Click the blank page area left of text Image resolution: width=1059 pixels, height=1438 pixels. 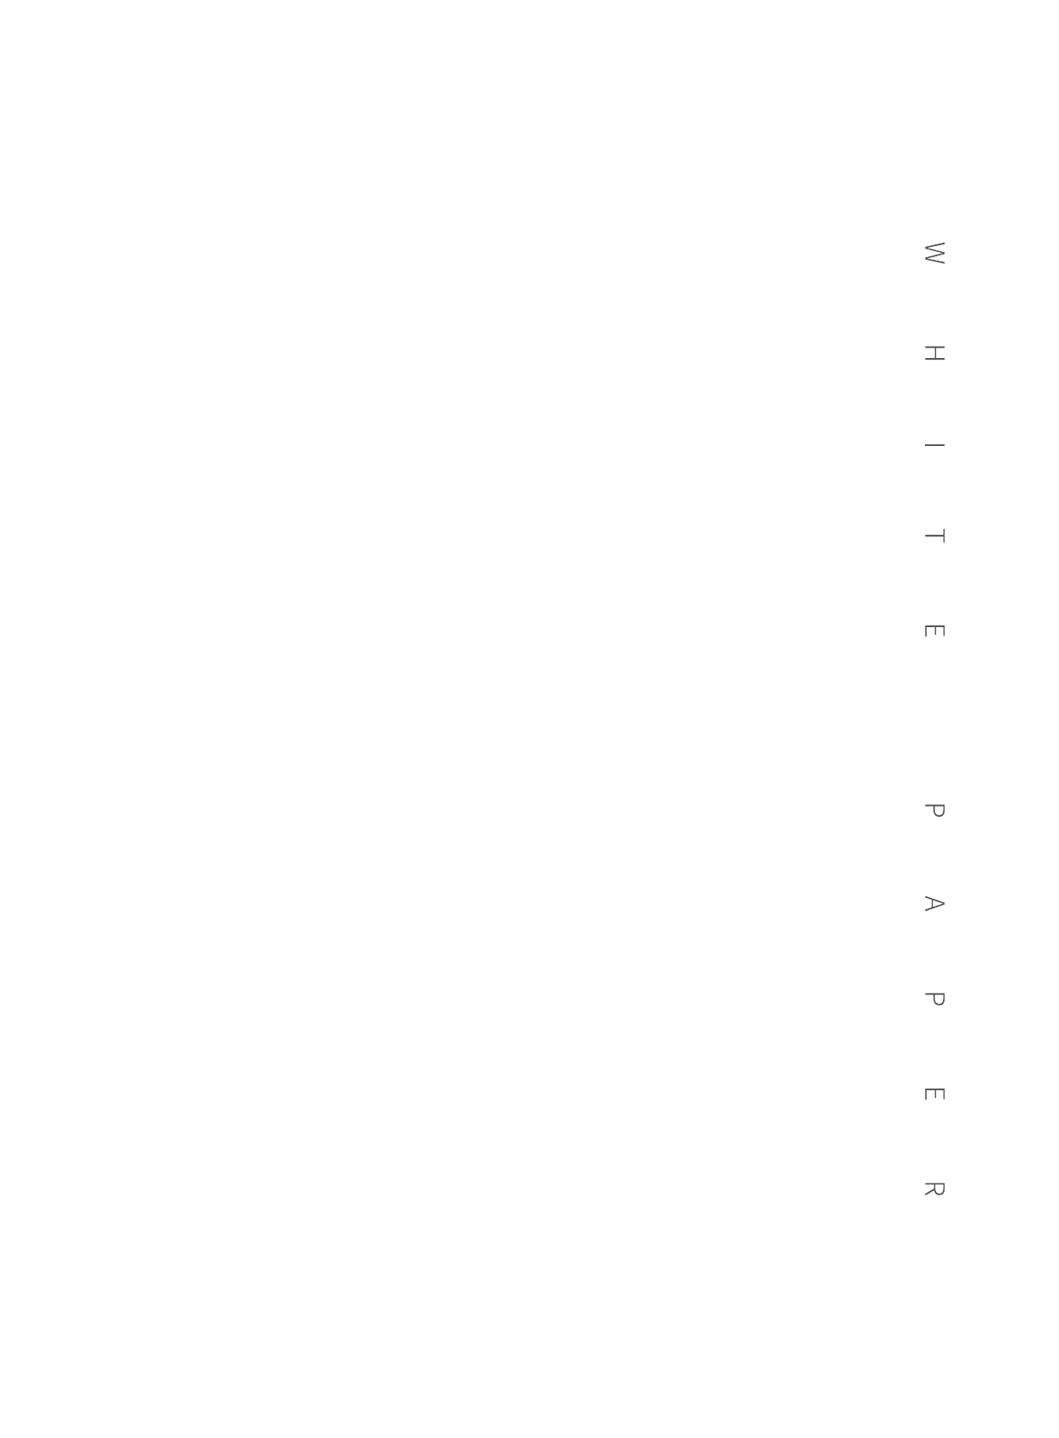click(444, 718)
